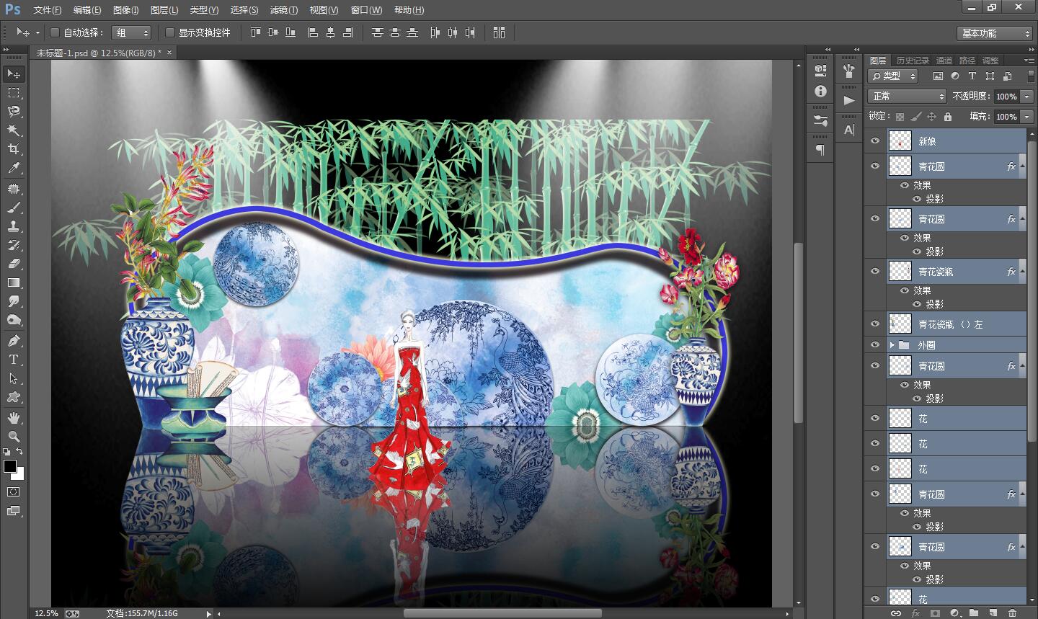Toggle lock all icon in Layers panel

[x=947, y=116]
